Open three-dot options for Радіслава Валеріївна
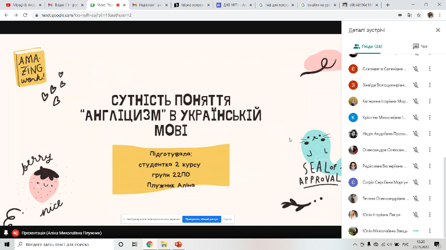The width and height of the screenshot is (446, 250). coord(430,166)
